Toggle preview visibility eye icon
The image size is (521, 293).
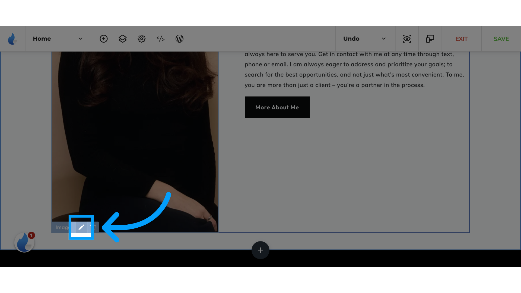tap(407, 39)
